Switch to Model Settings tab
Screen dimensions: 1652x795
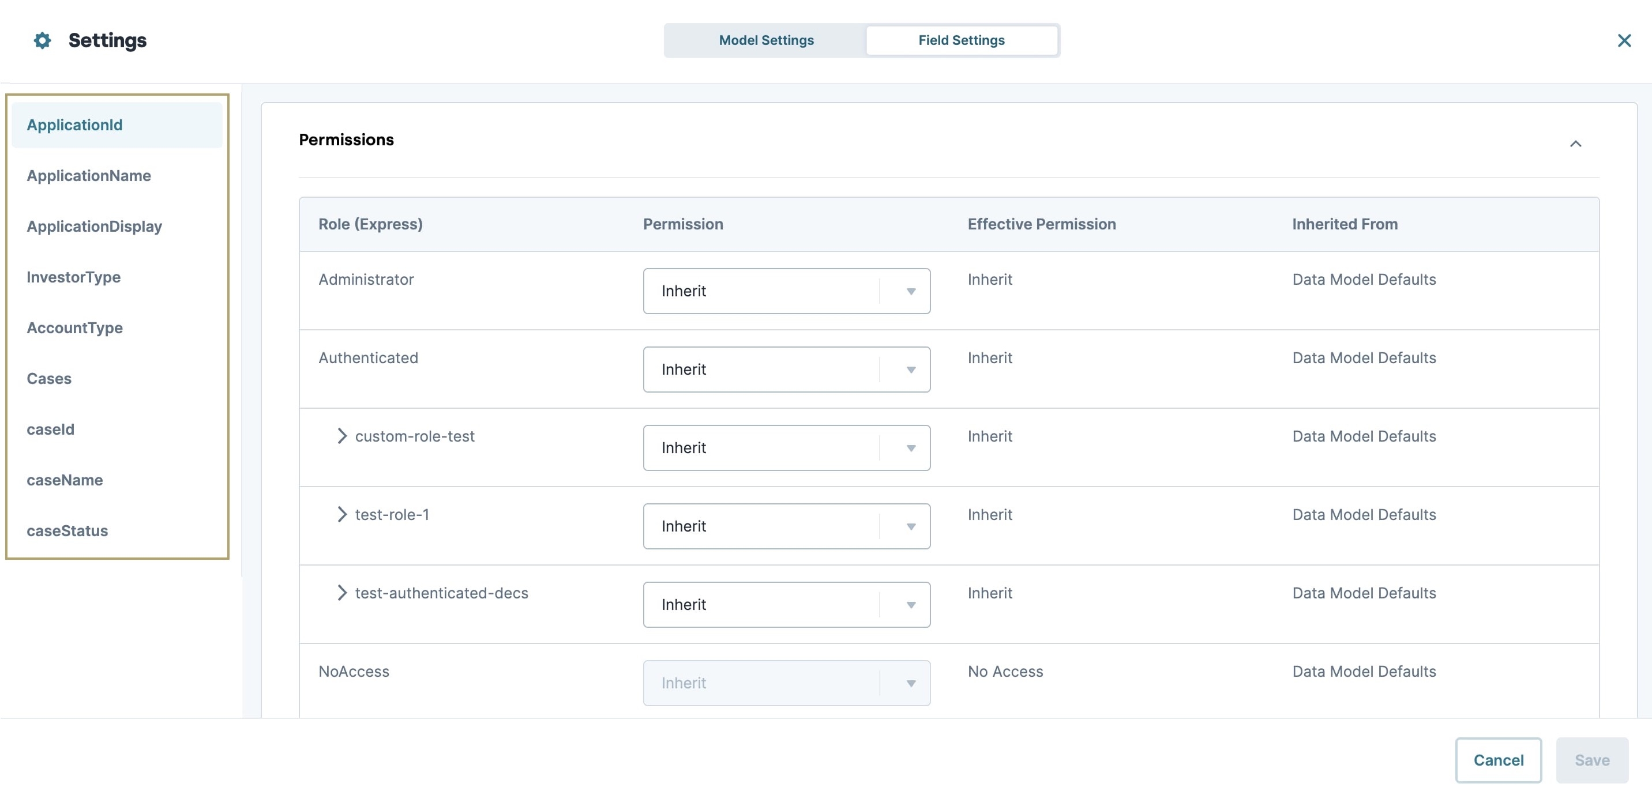click(x=765, y=40)
